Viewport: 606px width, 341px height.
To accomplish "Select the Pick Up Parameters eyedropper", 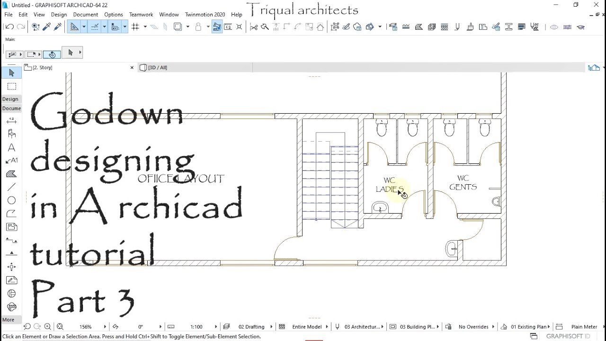I will [x=46, y=27].
